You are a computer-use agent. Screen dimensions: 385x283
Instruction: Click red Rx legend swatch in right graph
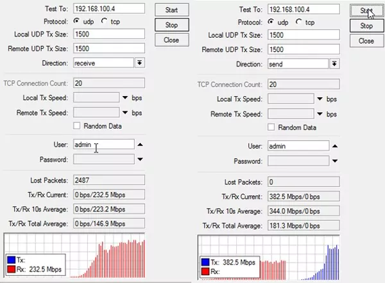point(205,271)
